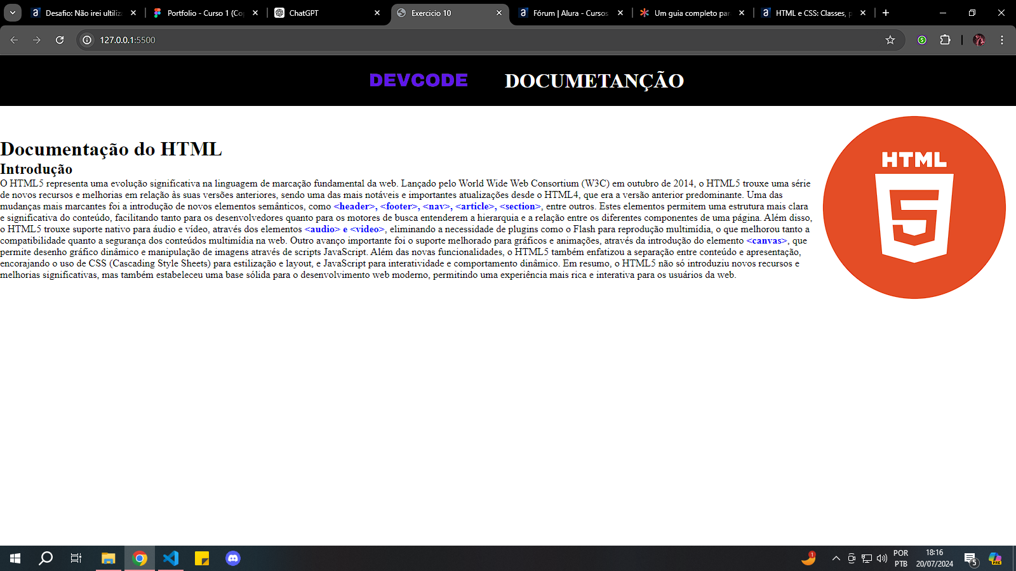Image resolution: width=1016 pixels, height=571 pixels.
Task: Click the orange notification badge tray icon
Action: [x=808, y=558]
